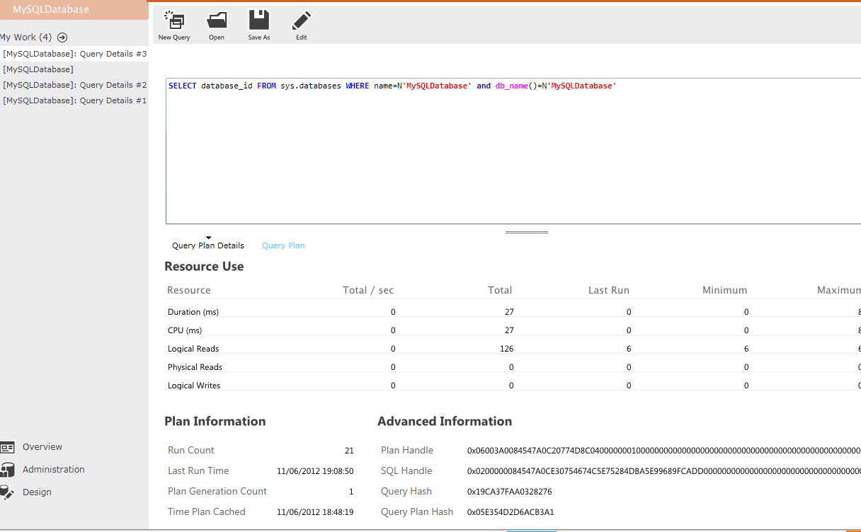Select the Query Plan Details tab
This screenshot has width=861, height=532.
208,245
